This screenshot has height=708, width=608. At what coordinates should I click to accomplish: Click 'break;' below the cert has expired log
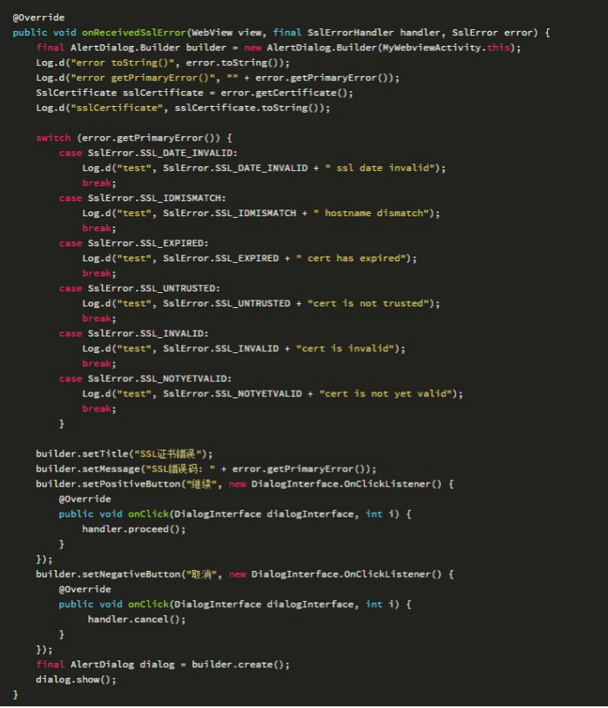(x=99, y=273)
